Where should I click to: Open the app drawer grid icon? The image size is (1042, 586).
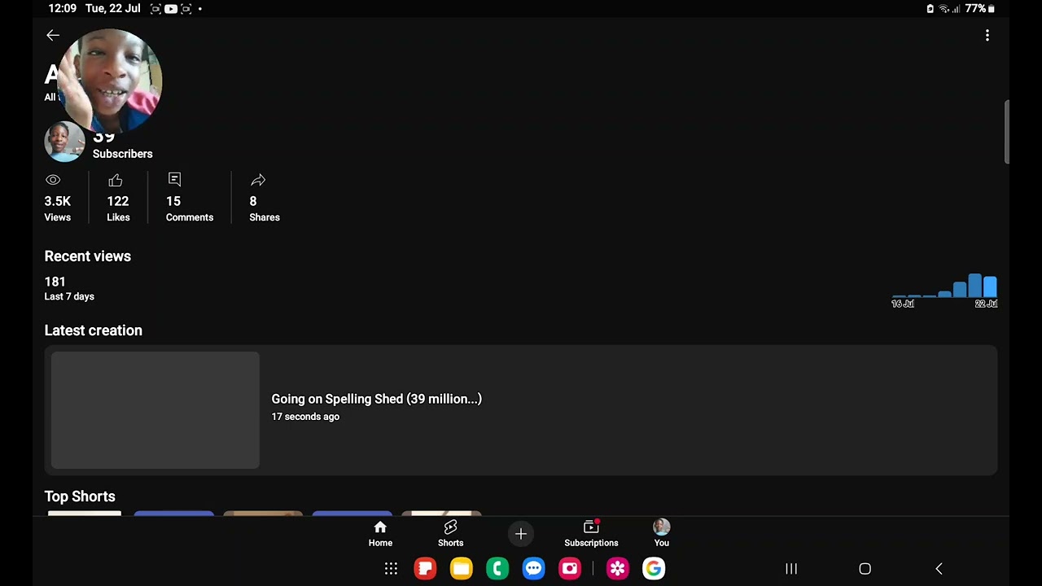click(391, 569)
